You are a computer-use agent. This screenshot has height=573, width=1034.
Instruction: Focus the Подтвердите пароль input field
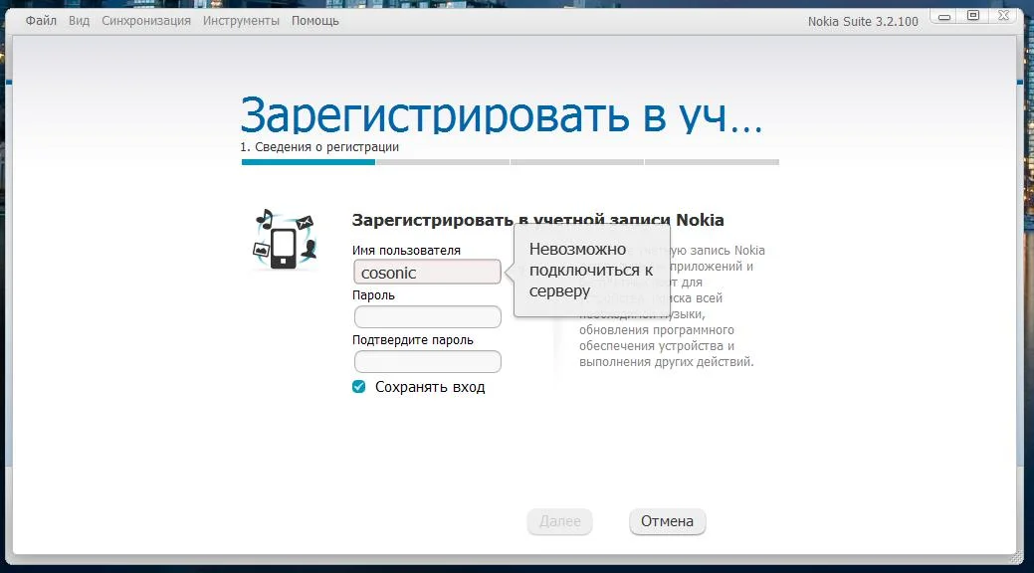tap(427, 361)
